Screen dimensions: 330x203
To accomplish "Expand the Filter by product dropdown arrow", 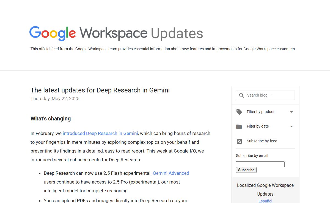I will click(x=291, y=112).
